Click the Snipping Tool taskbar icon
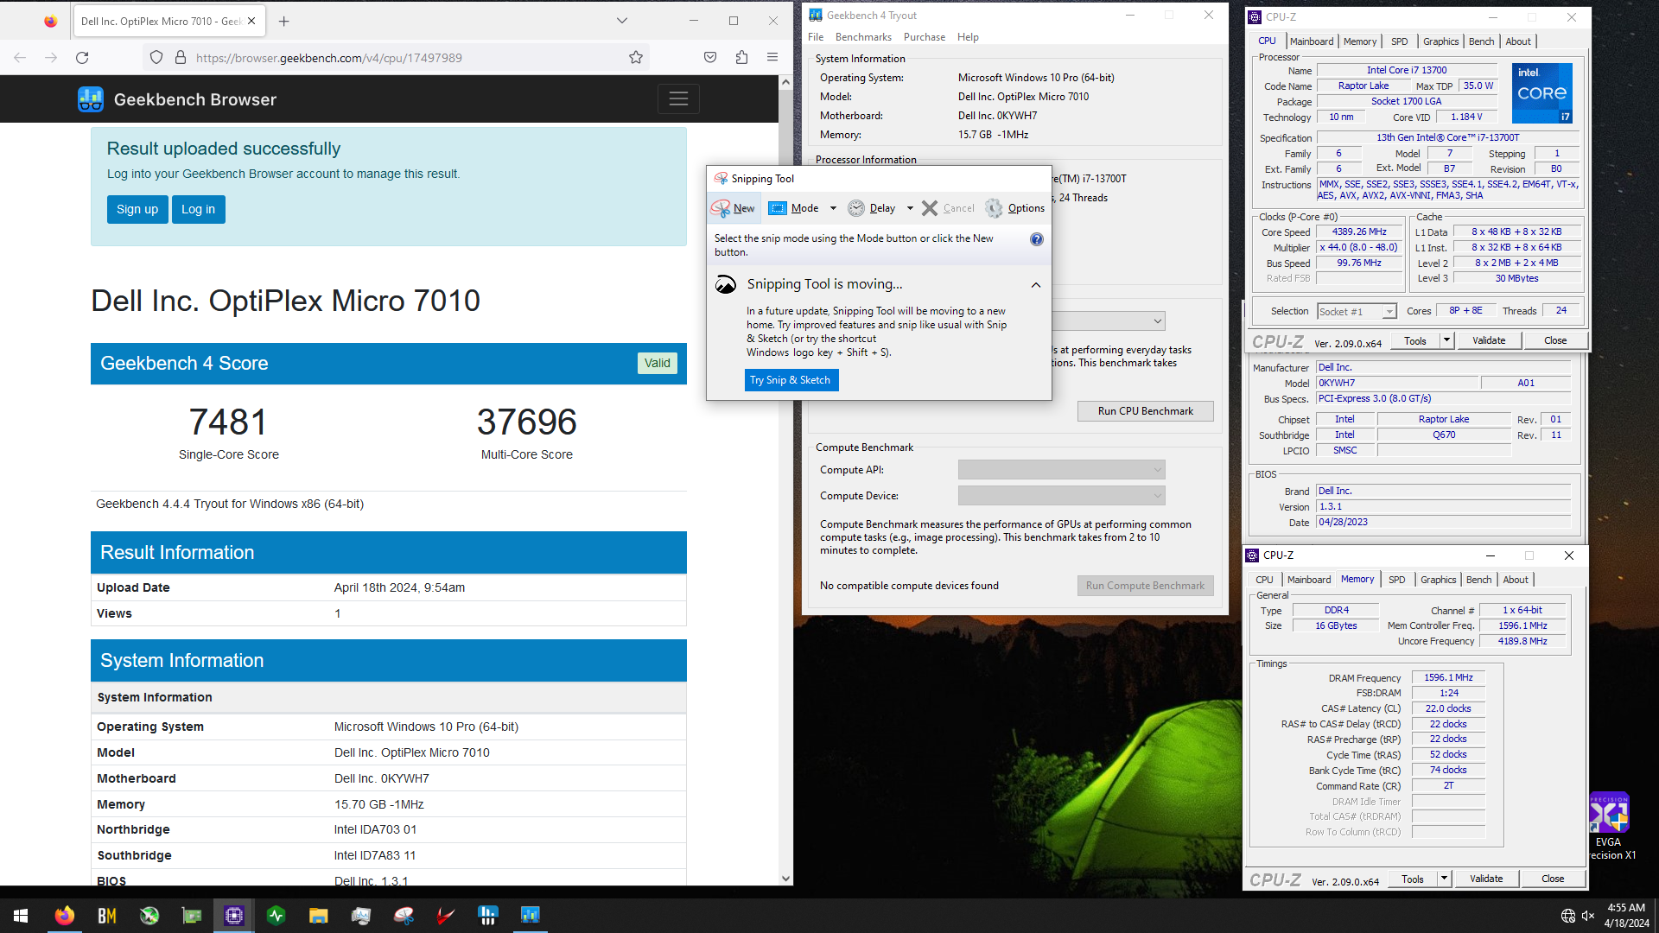Screen dimensions: 1659x933 [x=404, y=915]
